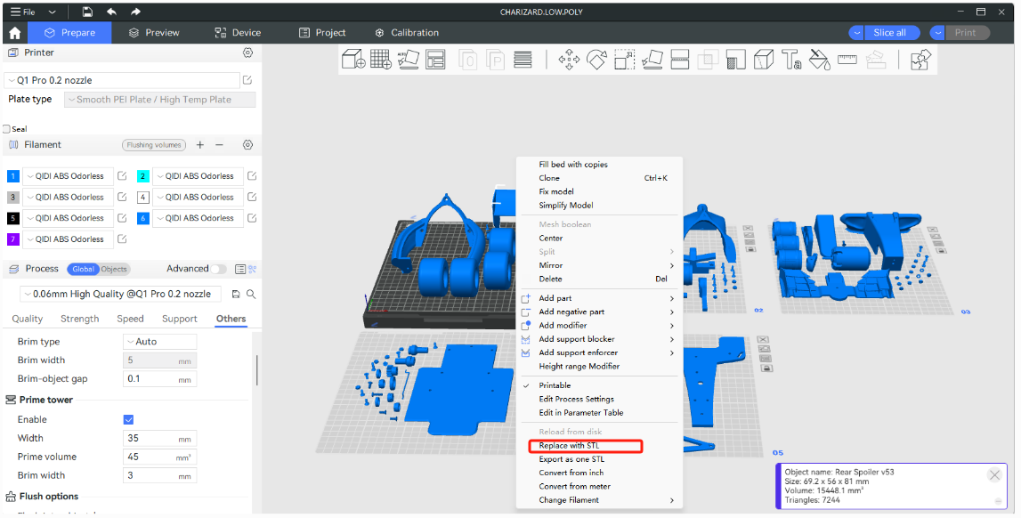The width and height of the screenshot is (1021, 518).
Task: Uncheck the Prime tower Enable checkbox
Action: click(x=128, y=420)
